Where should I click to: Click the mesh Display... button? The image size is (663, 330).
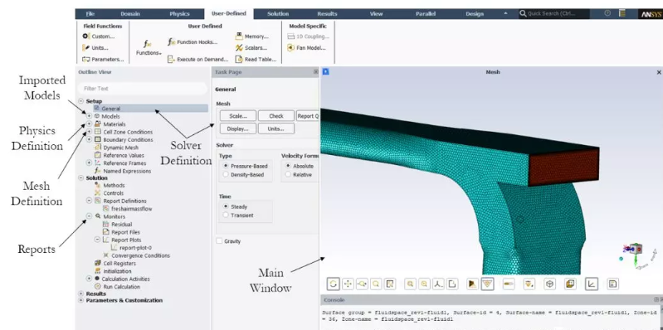coord(237,129)
